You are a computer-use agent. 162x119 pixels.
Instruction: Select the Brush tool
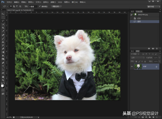tap(3, 38)
